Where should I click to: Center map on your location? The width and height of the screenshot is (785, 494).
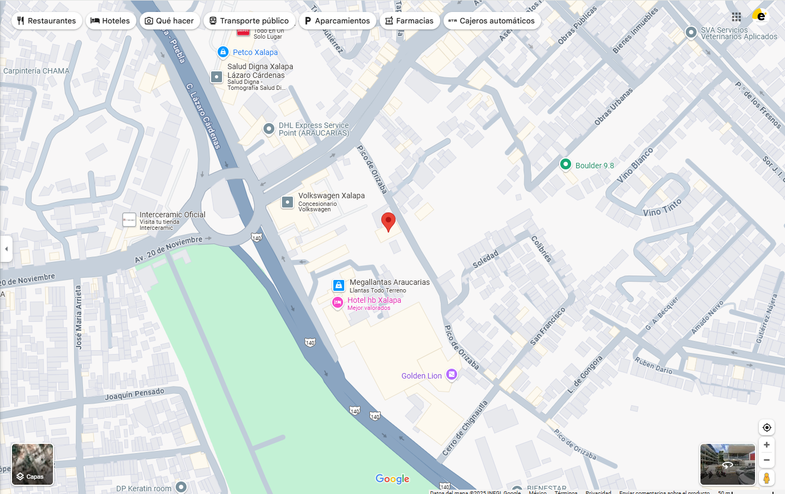[766, 428]
